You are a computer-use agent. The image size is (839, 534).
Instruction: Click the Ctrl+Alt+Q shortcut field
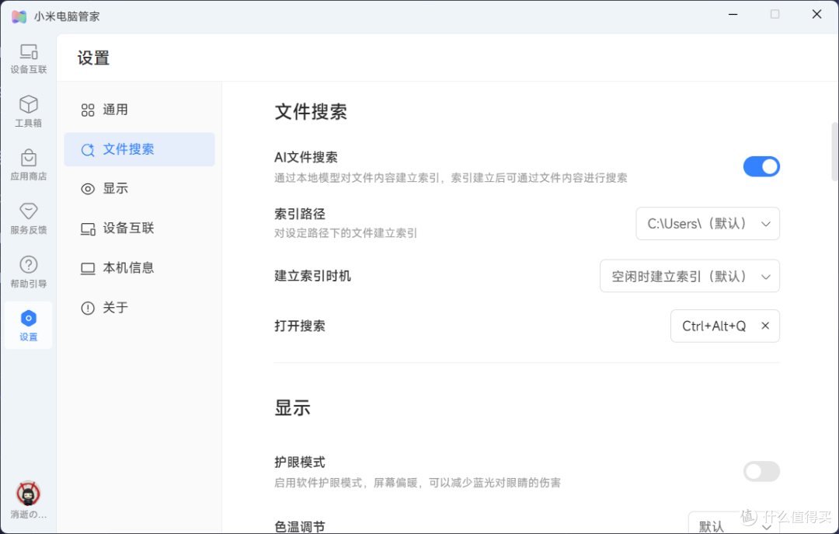[725, 326]
